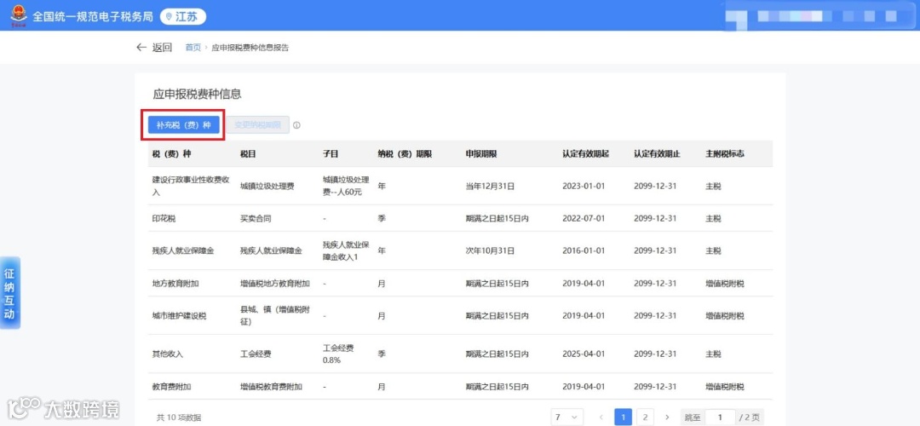This screenshot has height=426, width=920.
Task: Click the info icon next to 变更纳税期限
Action: [297, 125]
